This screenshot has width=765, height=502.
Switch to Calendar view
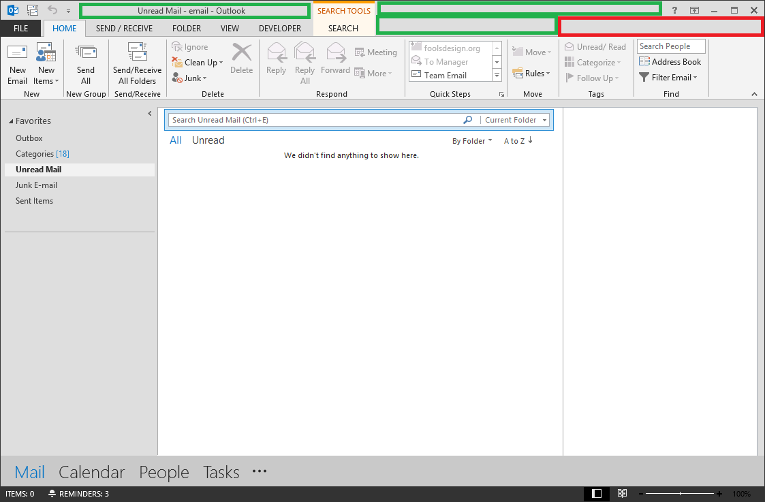click(92, 472)
